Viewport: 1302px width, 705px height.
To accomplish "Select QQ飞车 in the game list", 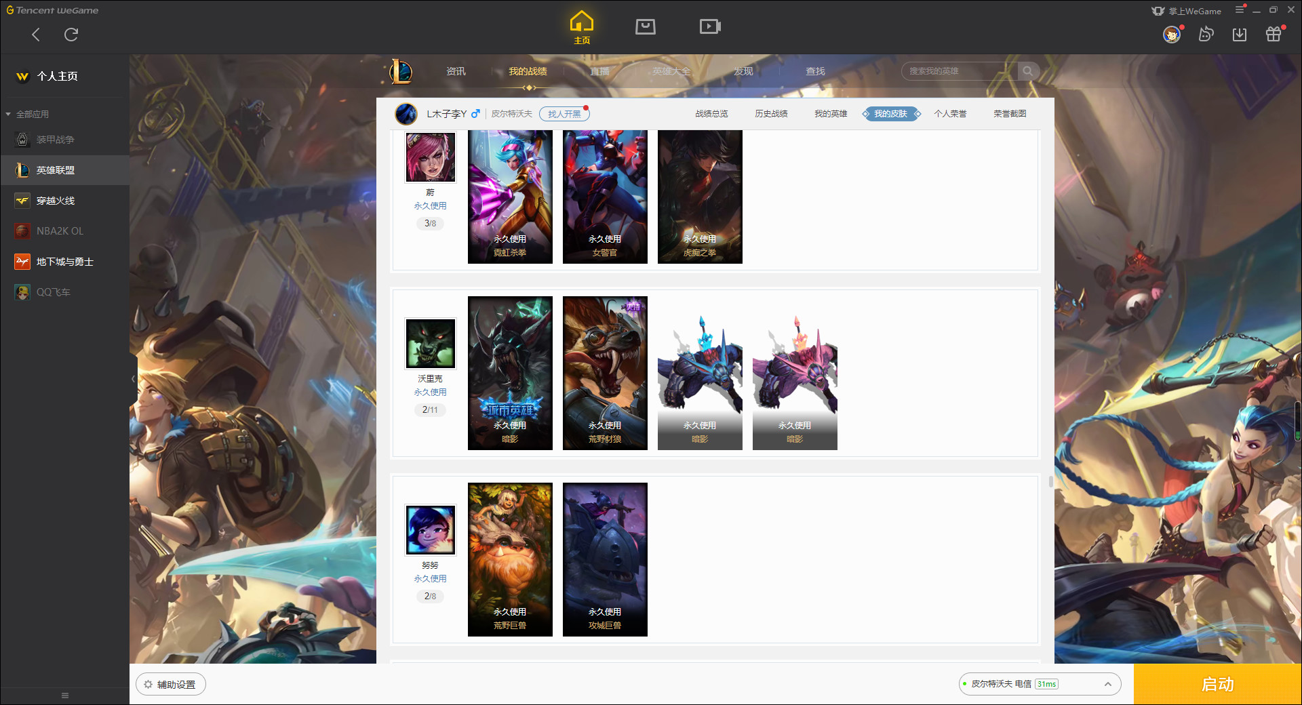I will 64,292.
